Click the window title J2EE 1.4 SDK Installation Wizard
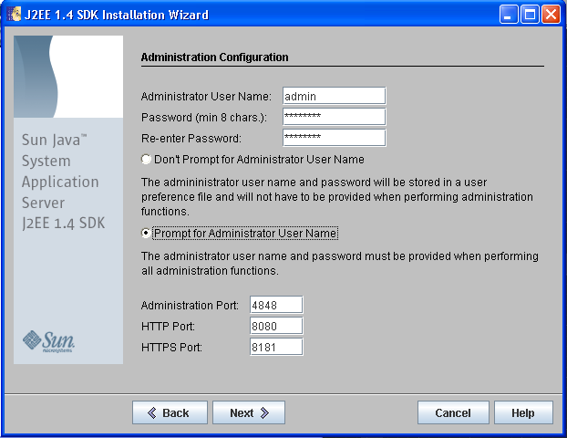567x438 pixels. [117, 15]
